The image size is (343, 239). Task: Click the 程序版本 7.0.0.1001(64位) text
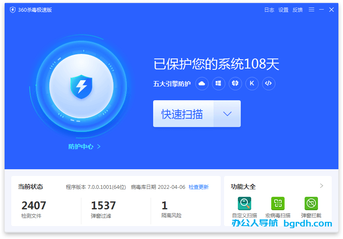coord(96,187)
